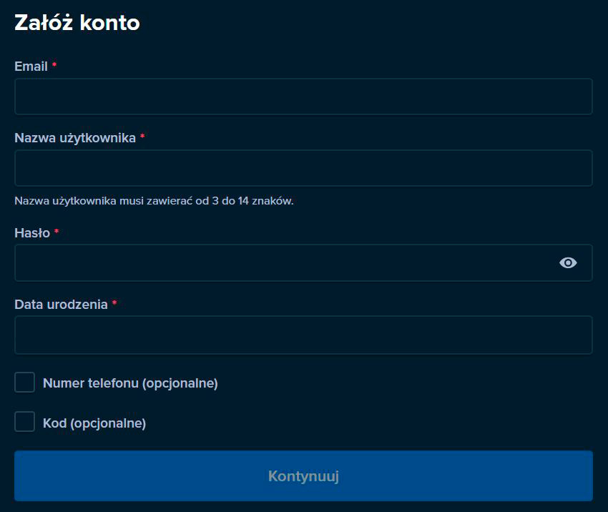
Task: Click the username length hint text
Action: pyautogui.click(x=154, y=201)
